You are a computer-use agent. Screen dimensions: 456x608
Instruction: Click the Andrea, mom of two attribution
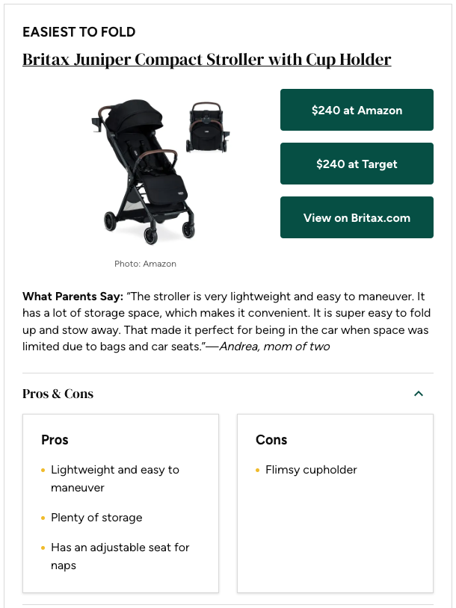[274, 347]
